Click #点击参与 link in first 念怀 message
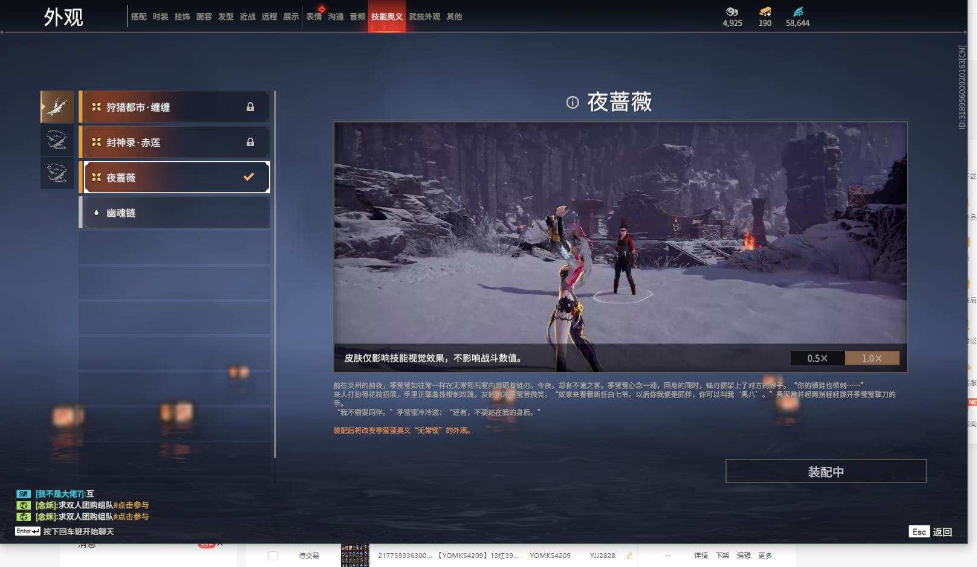 coord(131,505)
